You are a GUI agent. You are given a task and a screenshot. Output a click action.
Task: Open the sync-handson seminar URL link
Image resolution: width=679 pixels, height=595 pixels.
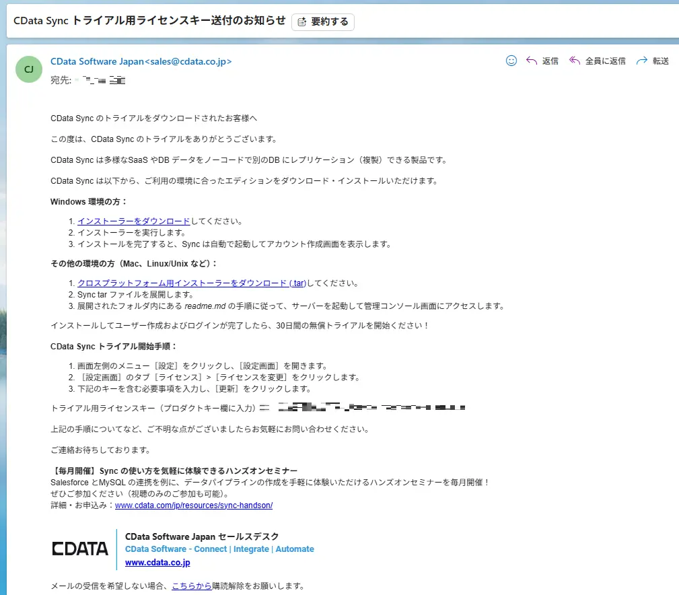coord(194,505)
